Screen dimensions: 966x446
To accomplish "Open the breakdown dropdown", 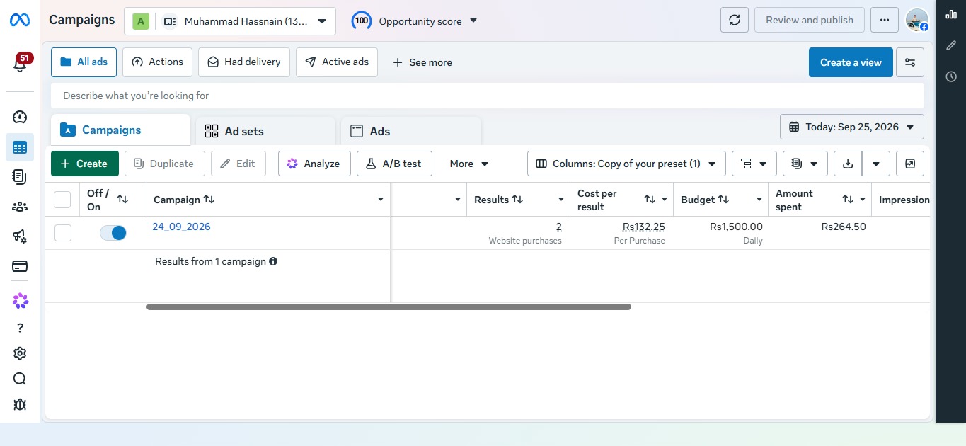I will point(754,164).
